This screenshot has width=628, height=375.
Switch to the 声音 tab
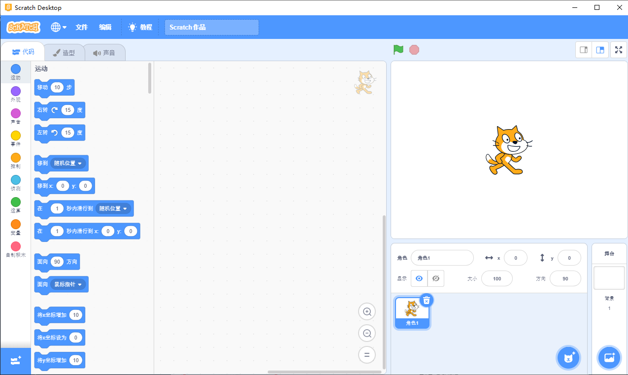(x=104, y=53)
